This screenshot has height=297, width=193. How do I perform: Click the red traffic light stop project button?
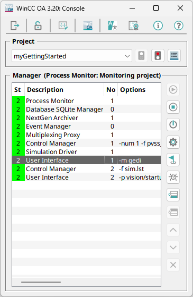[158, 56]
